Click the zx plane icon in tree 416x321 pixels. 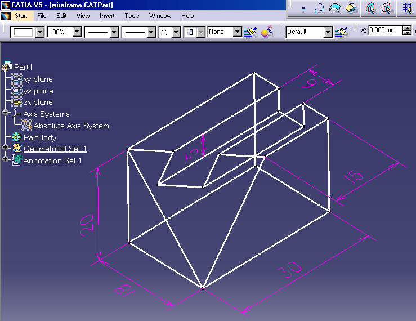(17, 102)
